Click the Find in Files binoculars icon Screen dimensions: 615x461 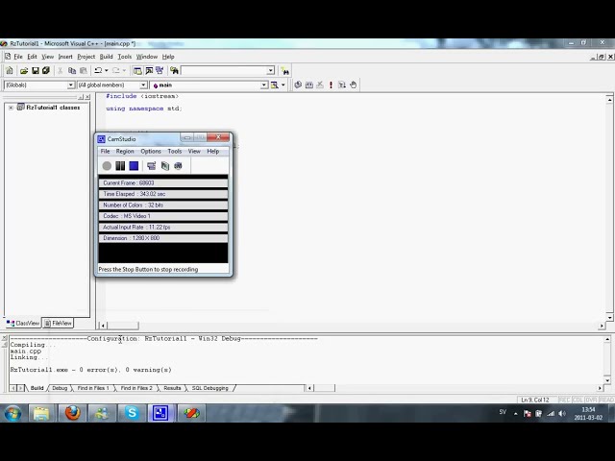174,70
